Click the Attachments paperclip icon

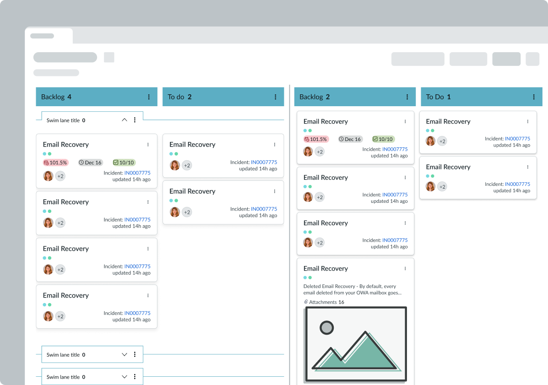click(x=306, y=302)
